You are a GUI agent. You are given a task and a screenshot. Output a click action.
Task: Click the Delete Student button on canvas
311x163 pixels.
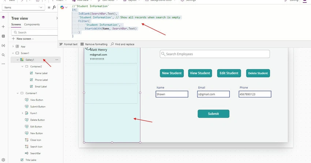point(258,73)
